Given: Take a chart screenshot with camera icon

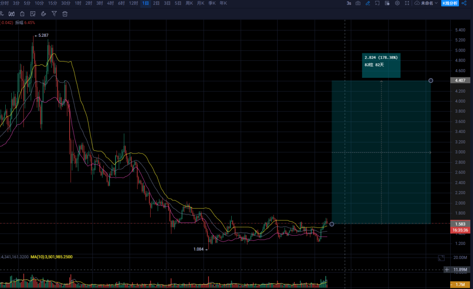Looking at the screenshot, I should pyautogui.click(x=358, y=3).
